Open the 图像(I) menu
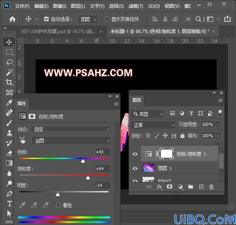Image resolution: width=236 pixels, height=225 pixels. pyautogui.click(x=60, y=6)
